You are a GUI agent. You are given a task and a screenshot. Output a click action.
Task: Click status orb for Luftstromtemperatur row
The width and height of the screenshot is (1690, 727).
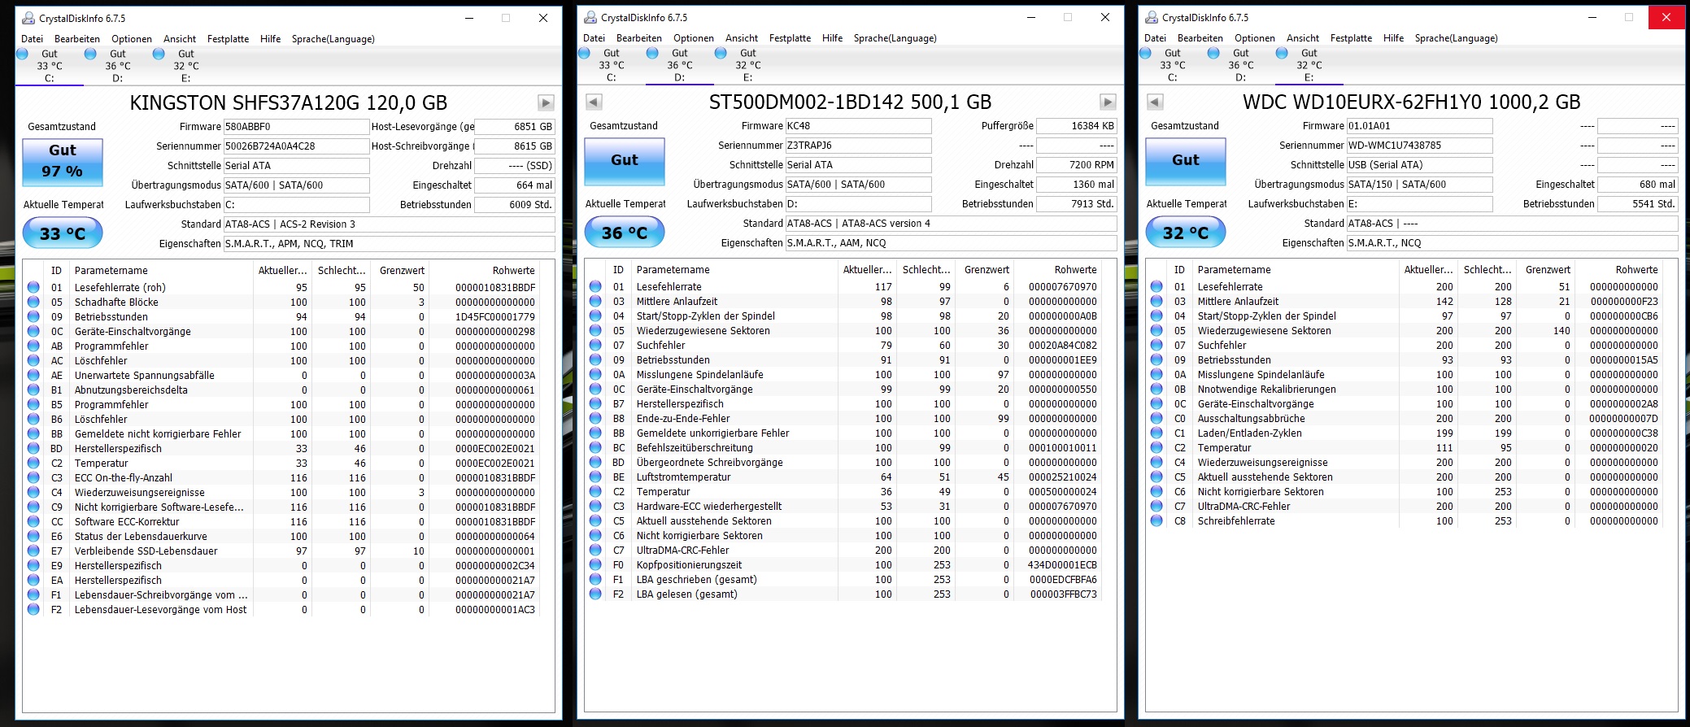595,477
